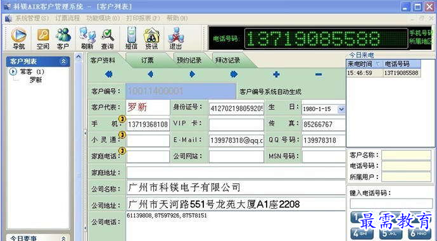The height and width of the screenshot is (241, 437).
Task: Click the 短信 SMS phone icon
Action: (x=131, y=39)
